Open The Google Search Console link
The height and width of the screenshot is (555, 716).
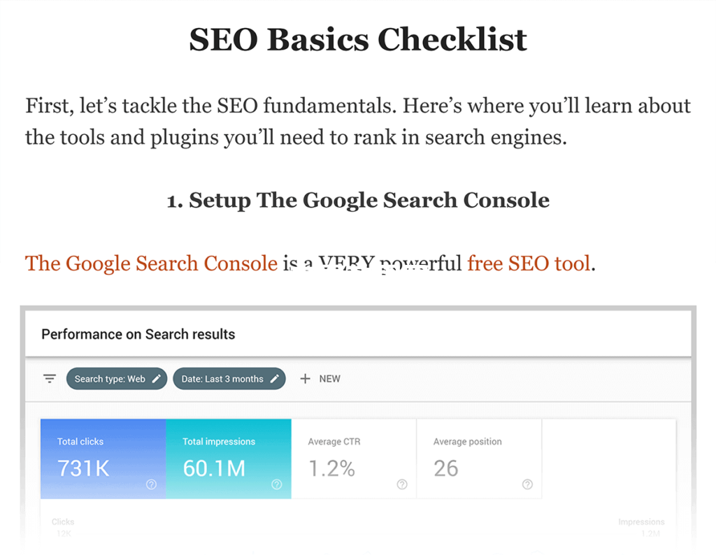coord(151,264)
